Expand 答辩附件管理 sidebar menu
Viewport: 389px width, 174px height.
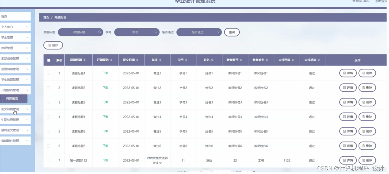click(15, 141)
